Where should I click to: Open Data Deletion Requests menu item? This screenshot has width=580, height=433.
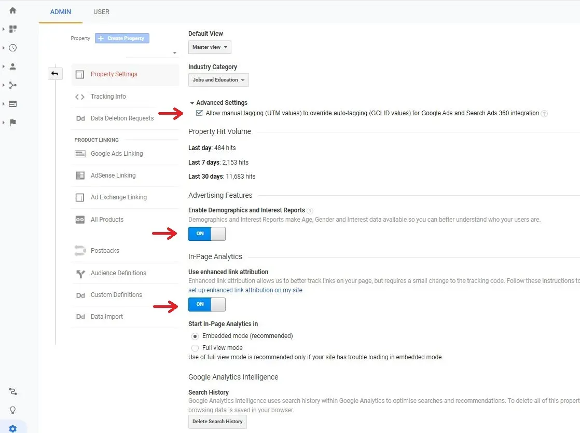coord(125,118)
